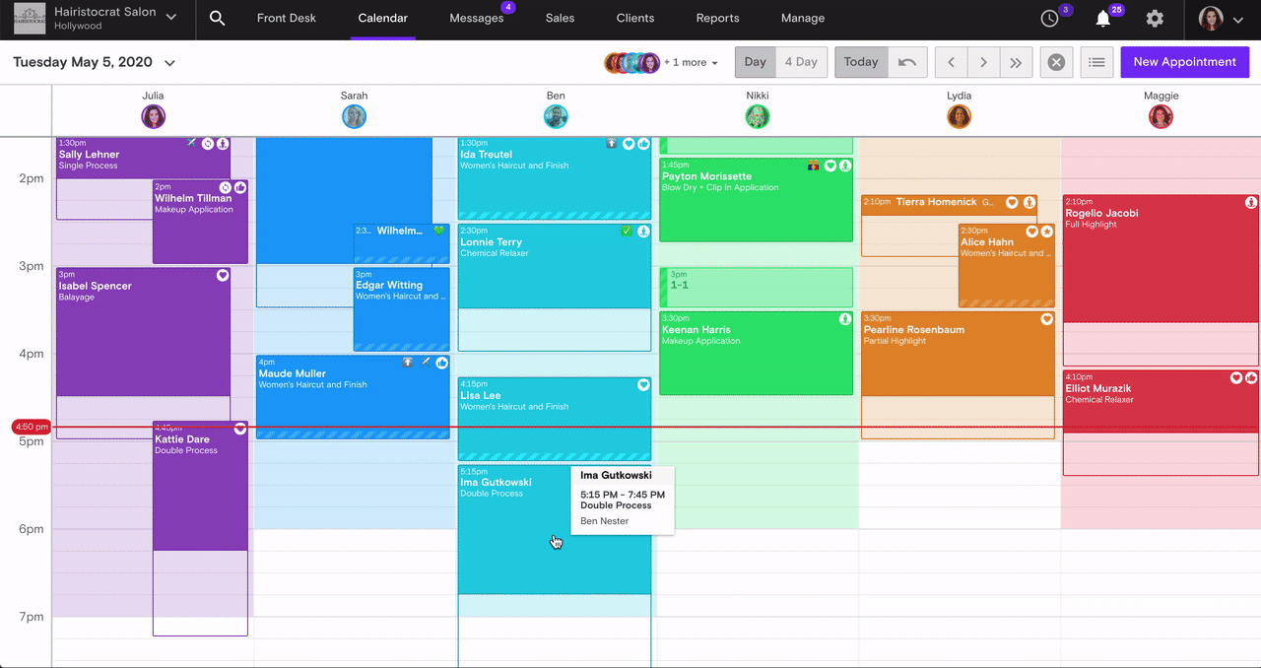Go to previous day with left chevron
This screenshot has height=668, width=1261.
pos(951,62)
